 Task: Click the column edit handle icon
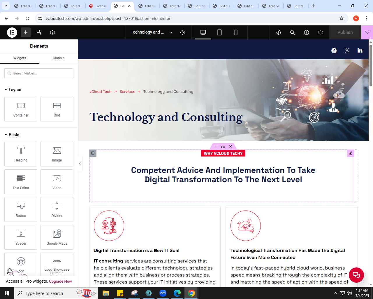click(x=93, y=153)
